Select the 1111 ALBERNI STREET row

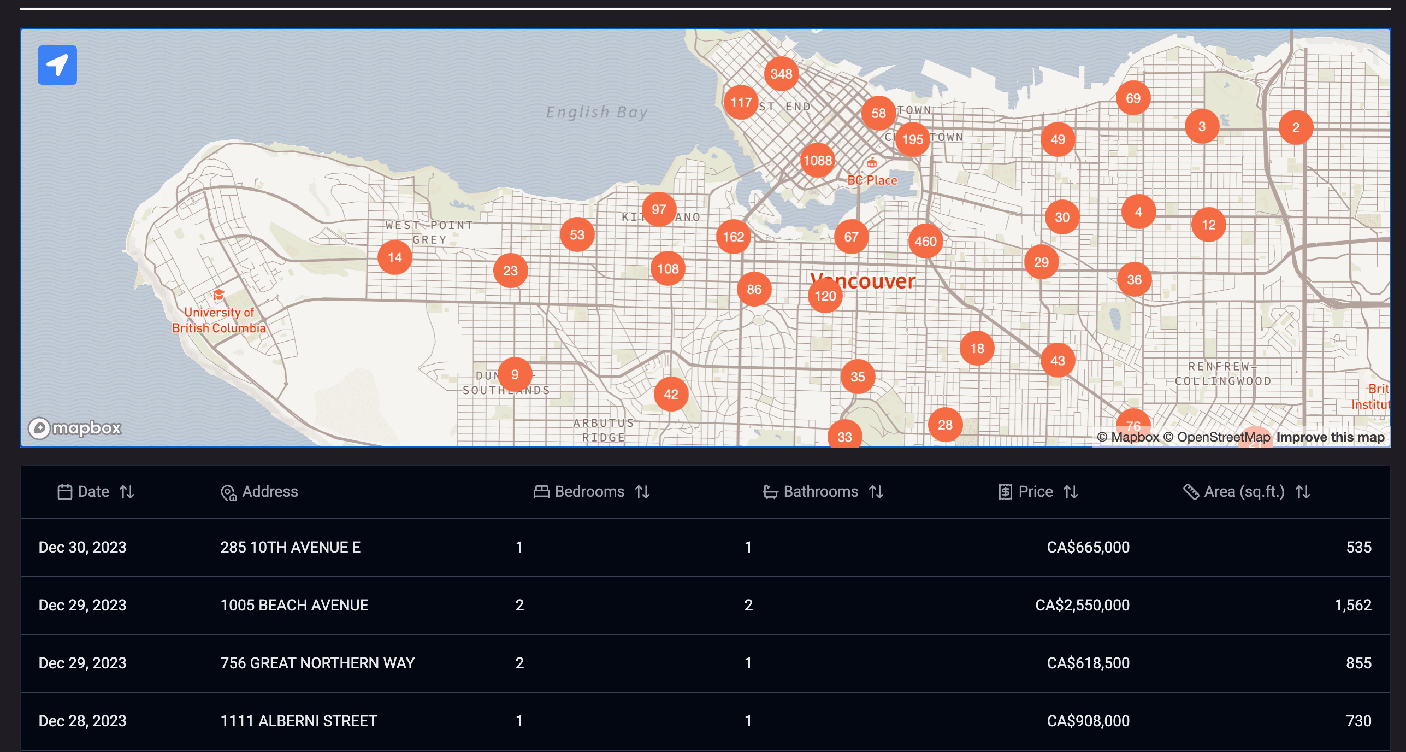pos(705,721)
